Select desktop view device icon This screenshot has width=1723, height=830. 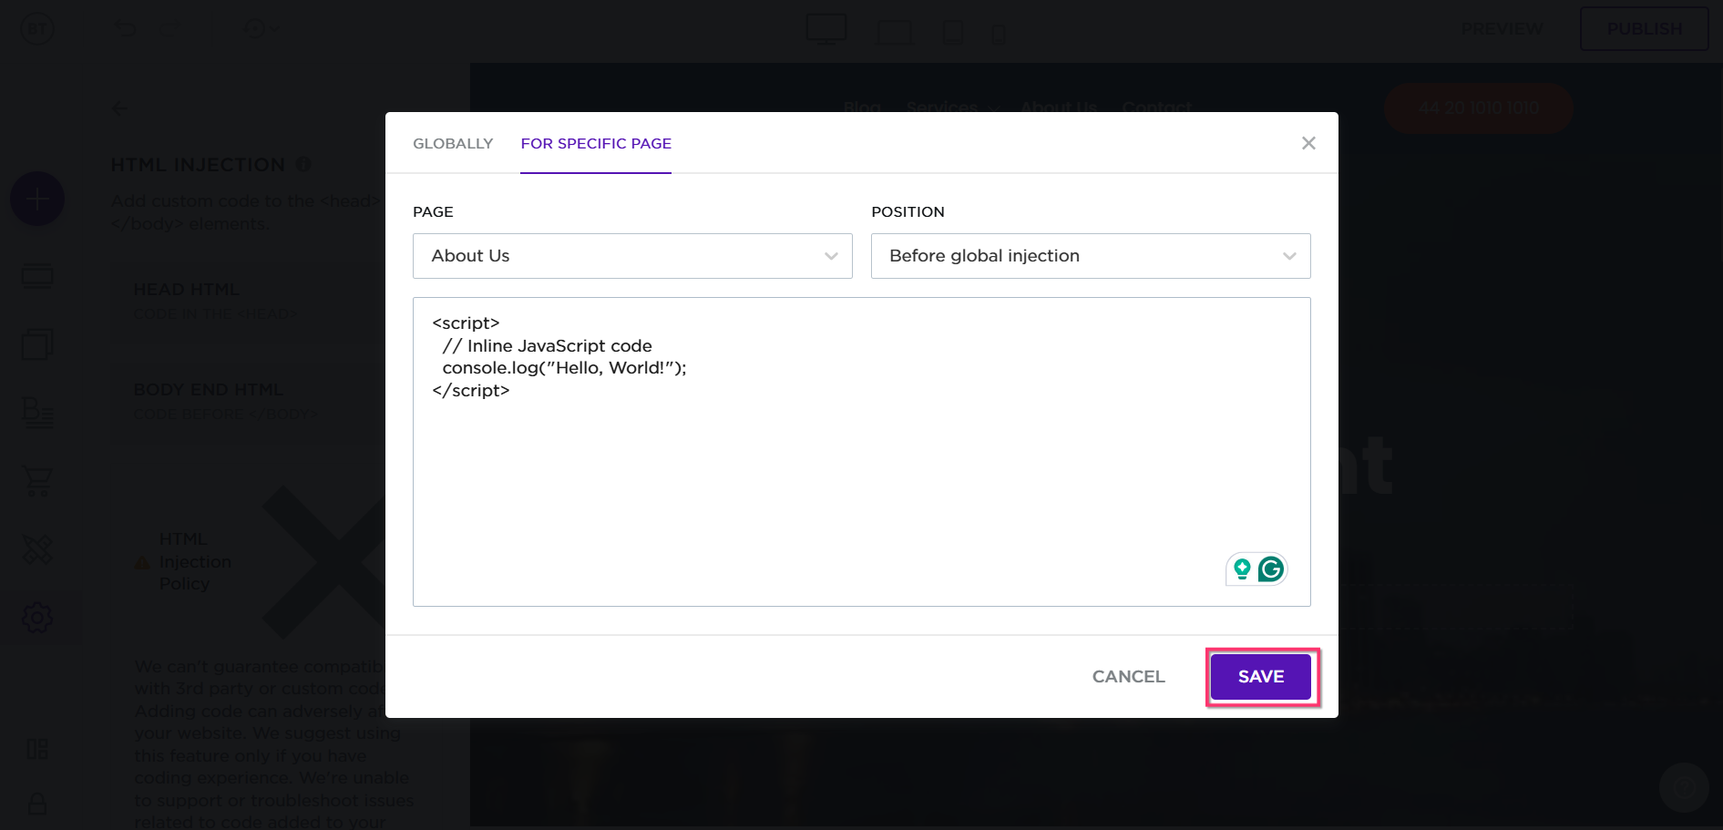pos(826,29)
